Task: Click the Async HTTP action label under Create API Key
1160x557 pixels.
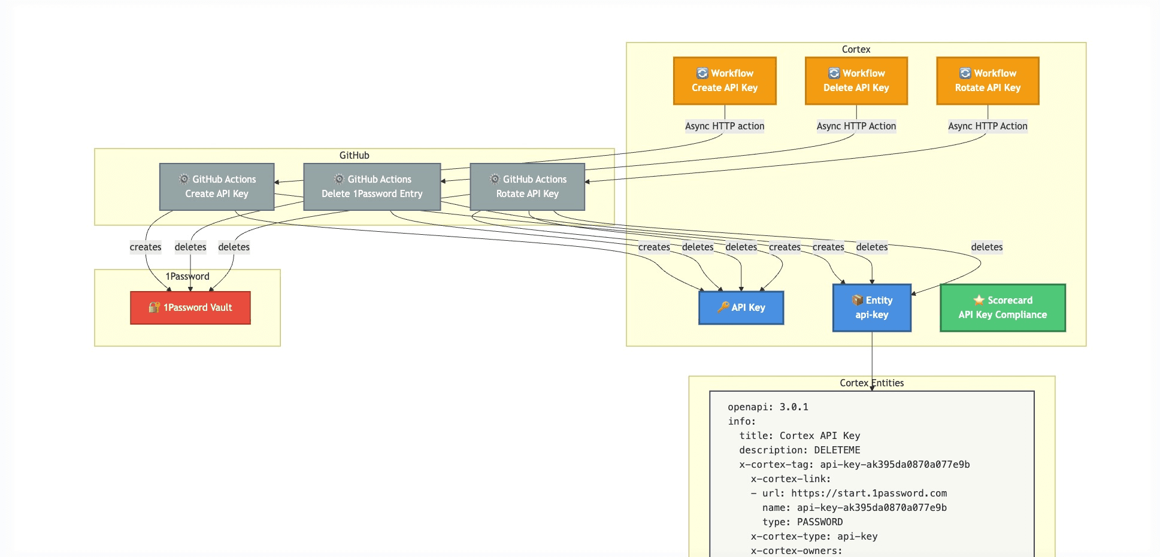Action: click(x=725, y=126)
